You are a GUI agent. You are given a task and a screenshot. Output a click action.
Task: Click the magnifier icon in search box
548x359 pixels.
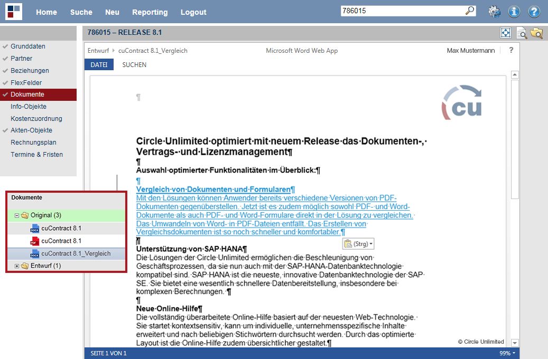point(469,11)
